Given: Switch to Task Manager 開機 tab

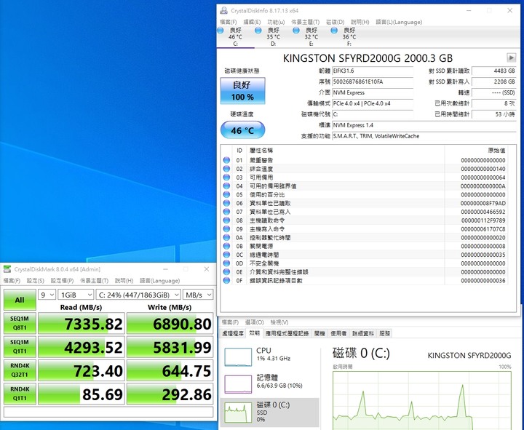Looking at the screenshot, I should pos(319,333).
